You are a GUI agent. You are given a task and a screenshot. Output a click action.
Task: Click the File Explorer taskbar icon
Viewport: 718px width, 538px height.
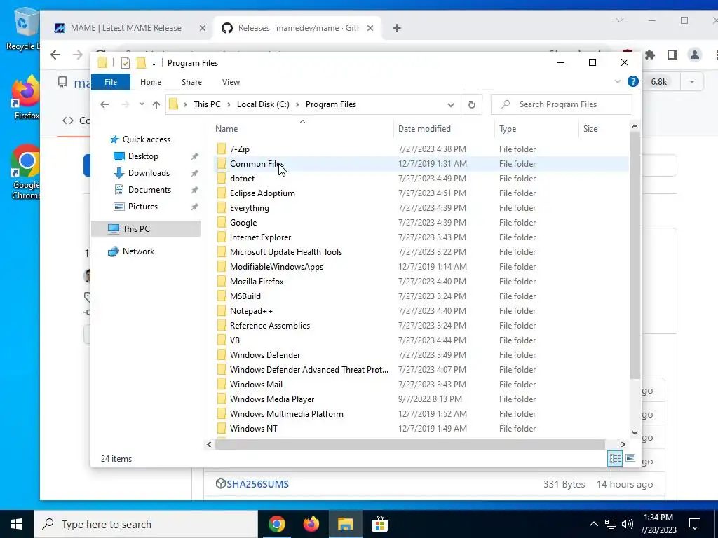345,524
